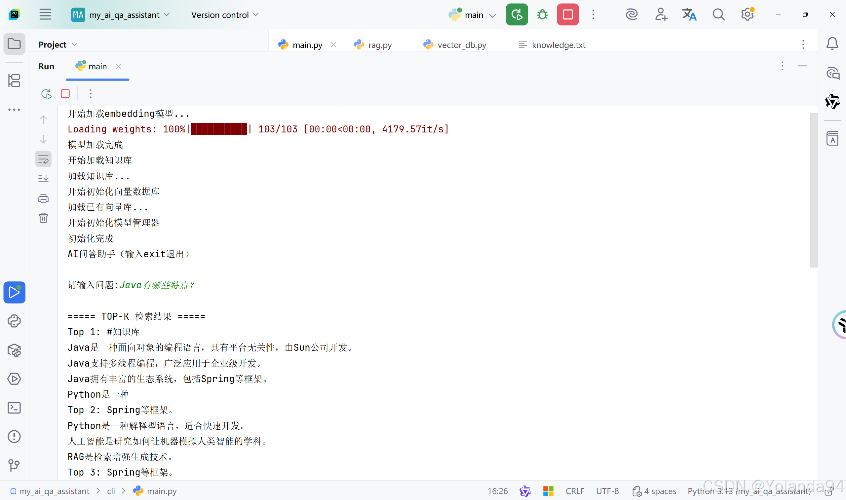Viewport: 846px width, 500px height.
Task: Open Python 3.13 interpreter selector
Action: (x=749, y=491)
